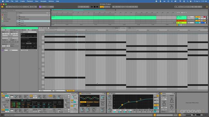The image size is (209, 117).
Task: Open the Navigate menu
Action: coord(43,1)
